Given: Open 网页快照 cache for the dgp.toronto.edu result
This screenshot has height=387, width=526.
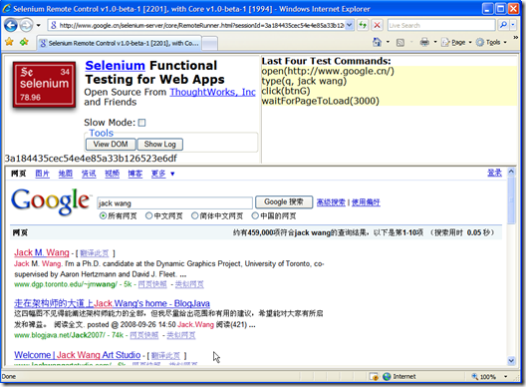Looking at the screenshot, I should click(152, 284).
